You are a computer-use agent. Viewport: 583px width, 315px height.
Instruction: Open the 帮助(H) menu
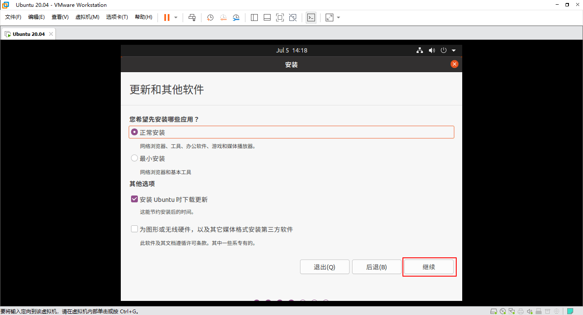coord(143,17)
